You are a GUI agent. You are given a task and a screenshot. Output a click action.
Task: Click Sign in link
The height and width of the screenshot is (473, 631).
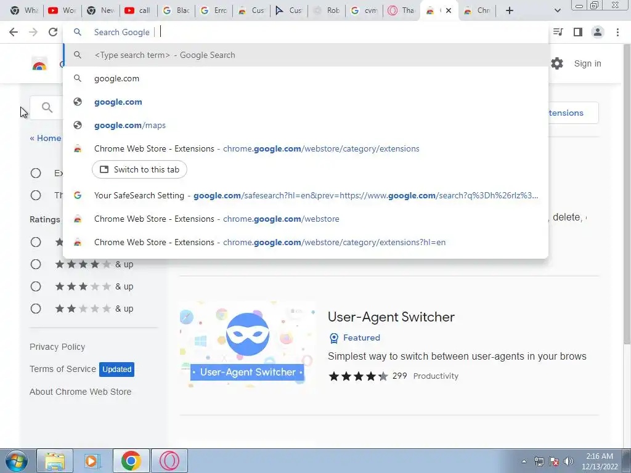587,63
